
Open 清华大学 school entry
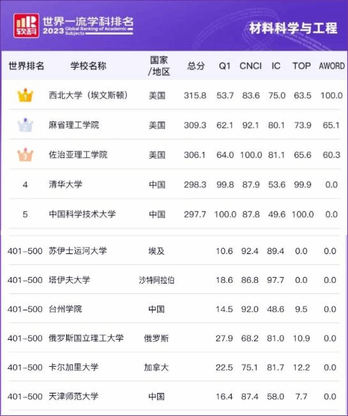point(65,184)
